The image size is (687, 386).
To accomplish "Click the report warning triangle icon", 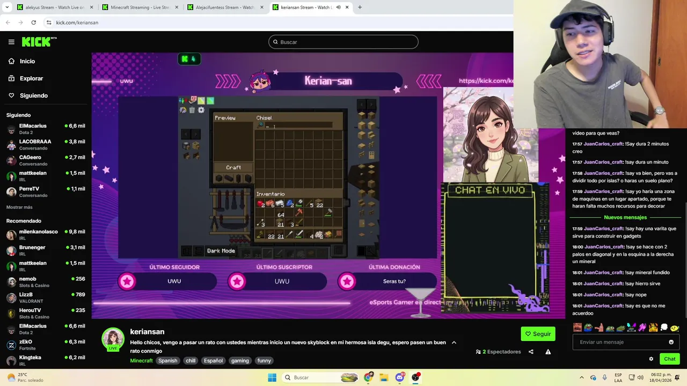I will point(548,352).
